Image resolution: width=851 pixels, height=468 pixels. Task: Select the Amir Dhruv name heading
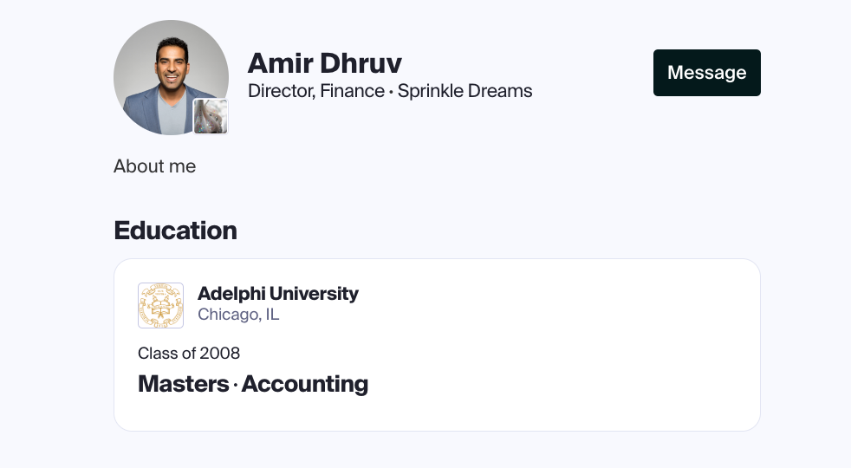pos(325,63)
